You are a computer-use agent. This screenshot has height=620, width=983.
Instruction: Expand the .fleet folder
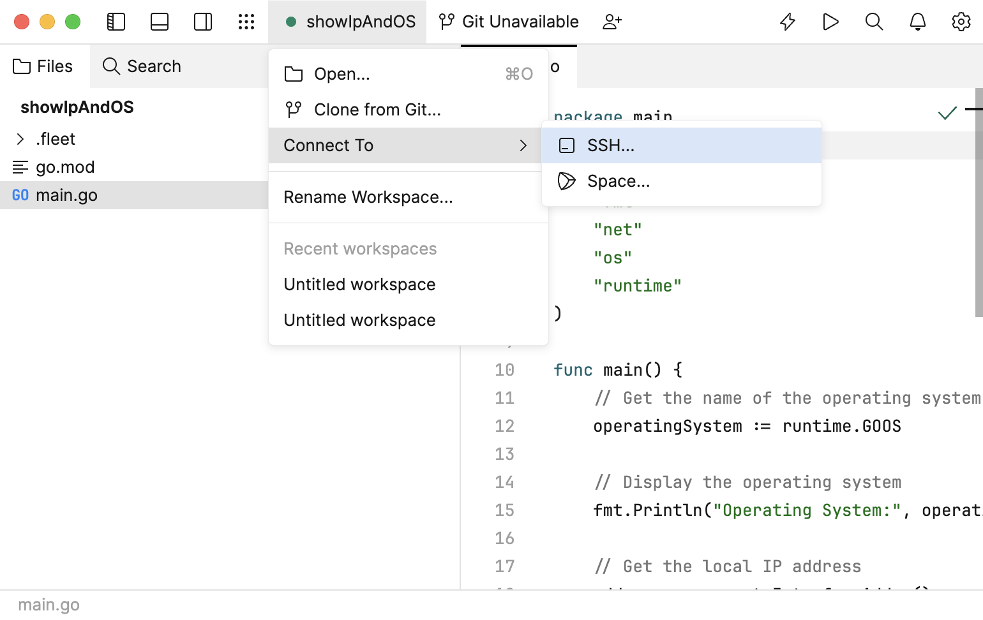click(20, 138)
